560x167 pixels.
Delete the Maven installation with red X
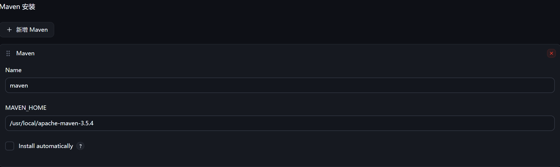(551, 53)
